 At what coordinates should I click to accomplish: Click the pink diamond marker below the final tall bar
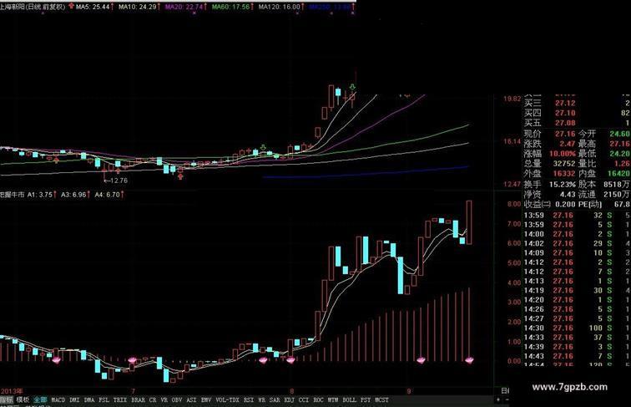coord(469,360)
